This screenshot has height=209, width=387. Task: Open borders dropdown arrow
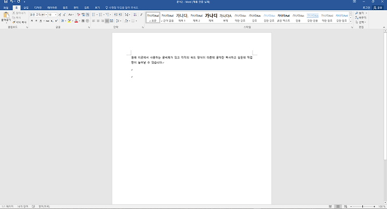coord(136,21)
